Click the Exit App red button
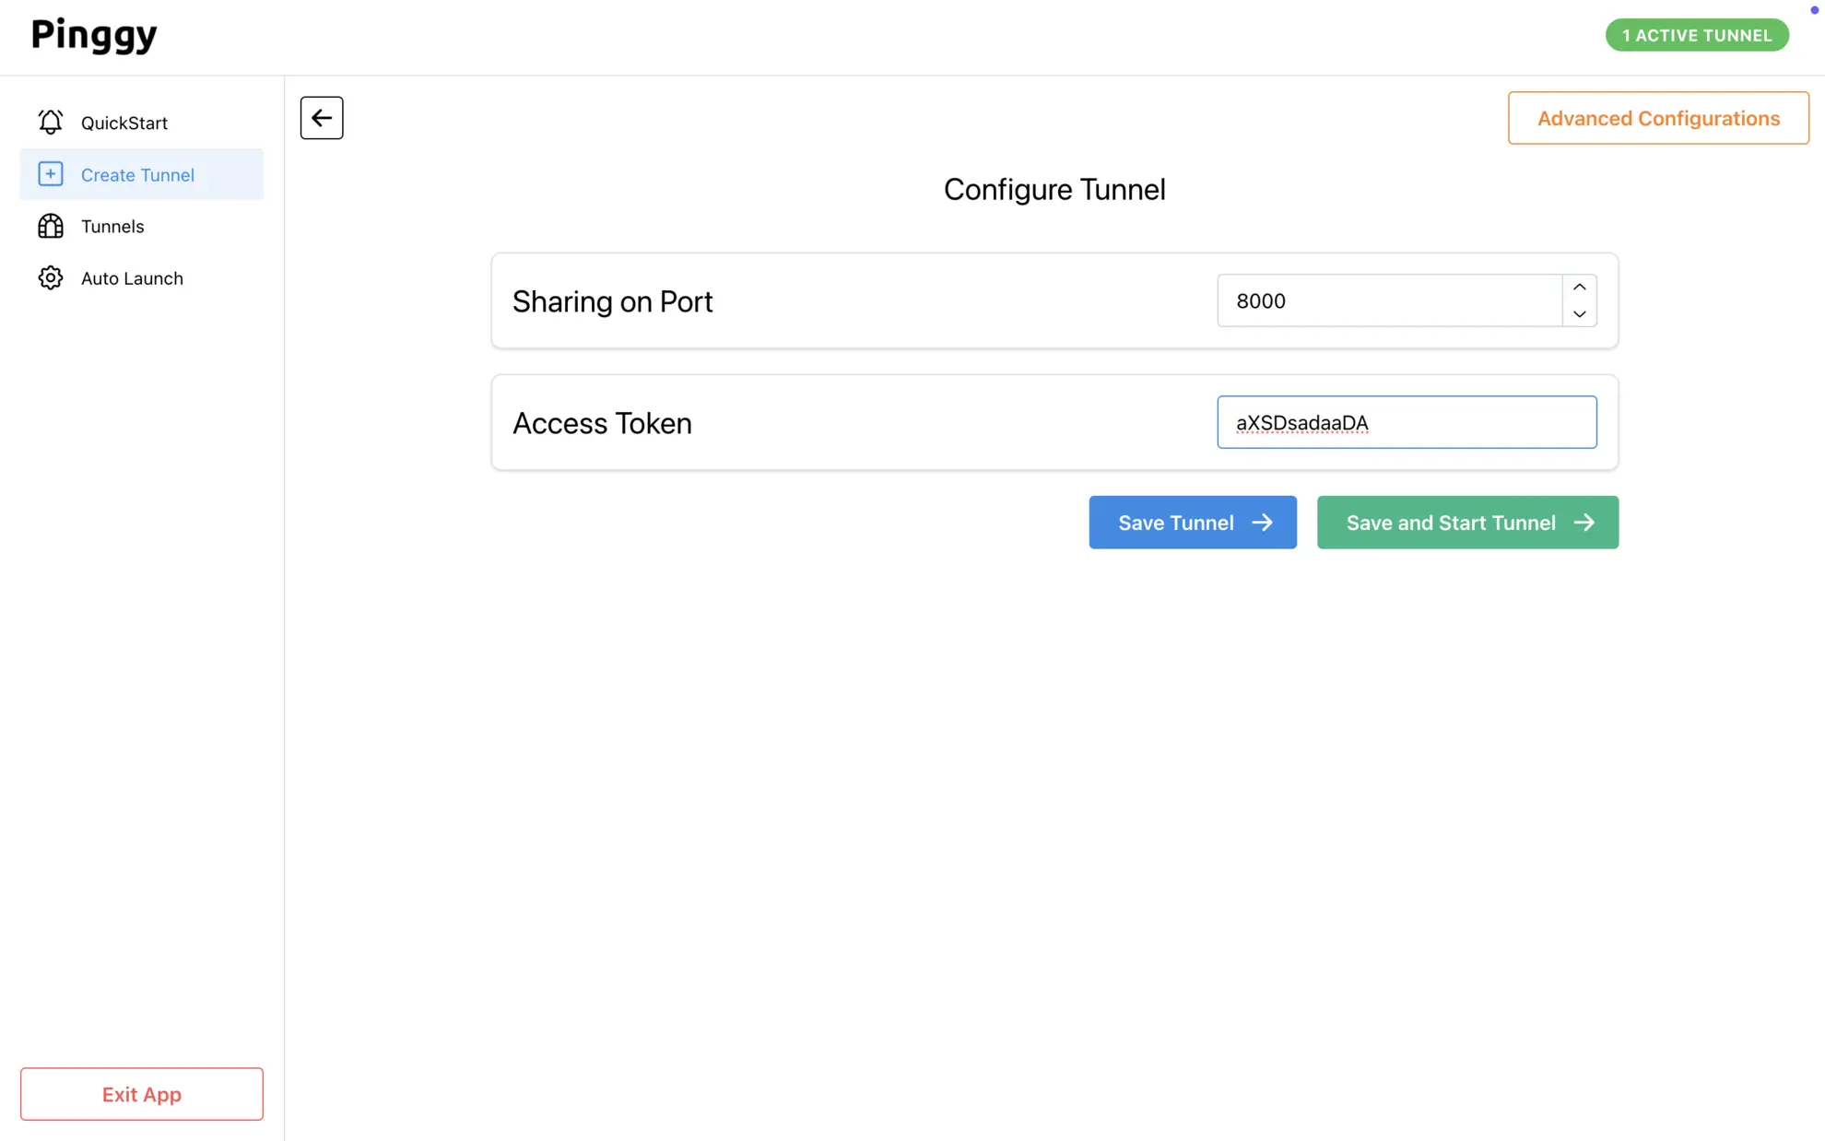1825x1141 pixels. (141, 1094)
